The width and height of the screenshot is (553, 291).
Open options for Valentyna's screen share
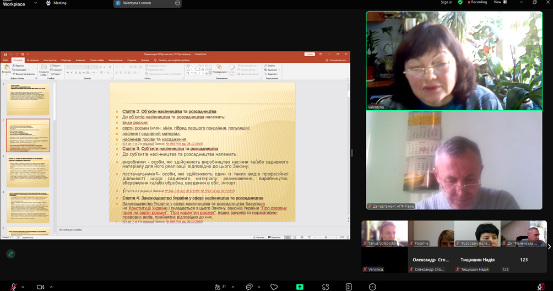[x=177, y=3]
